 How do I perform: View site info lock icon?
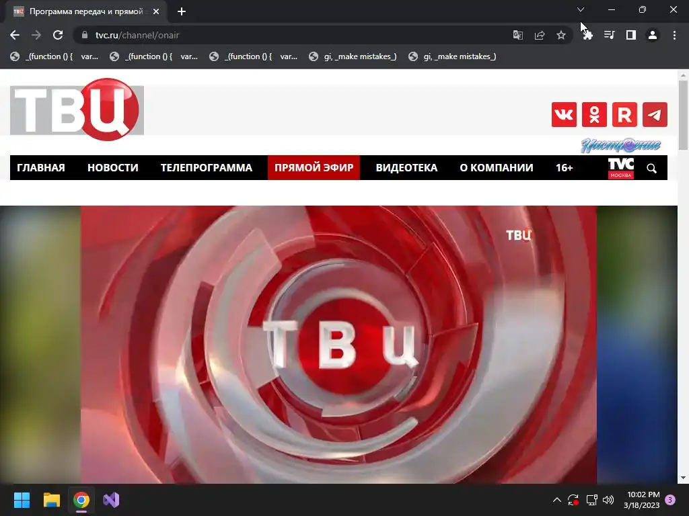pos(85,35)
